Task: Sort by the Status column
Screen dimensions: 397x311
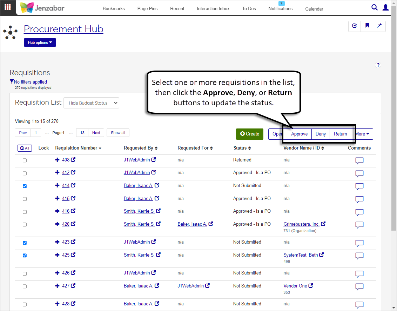Action: click(x=242, y=148)
